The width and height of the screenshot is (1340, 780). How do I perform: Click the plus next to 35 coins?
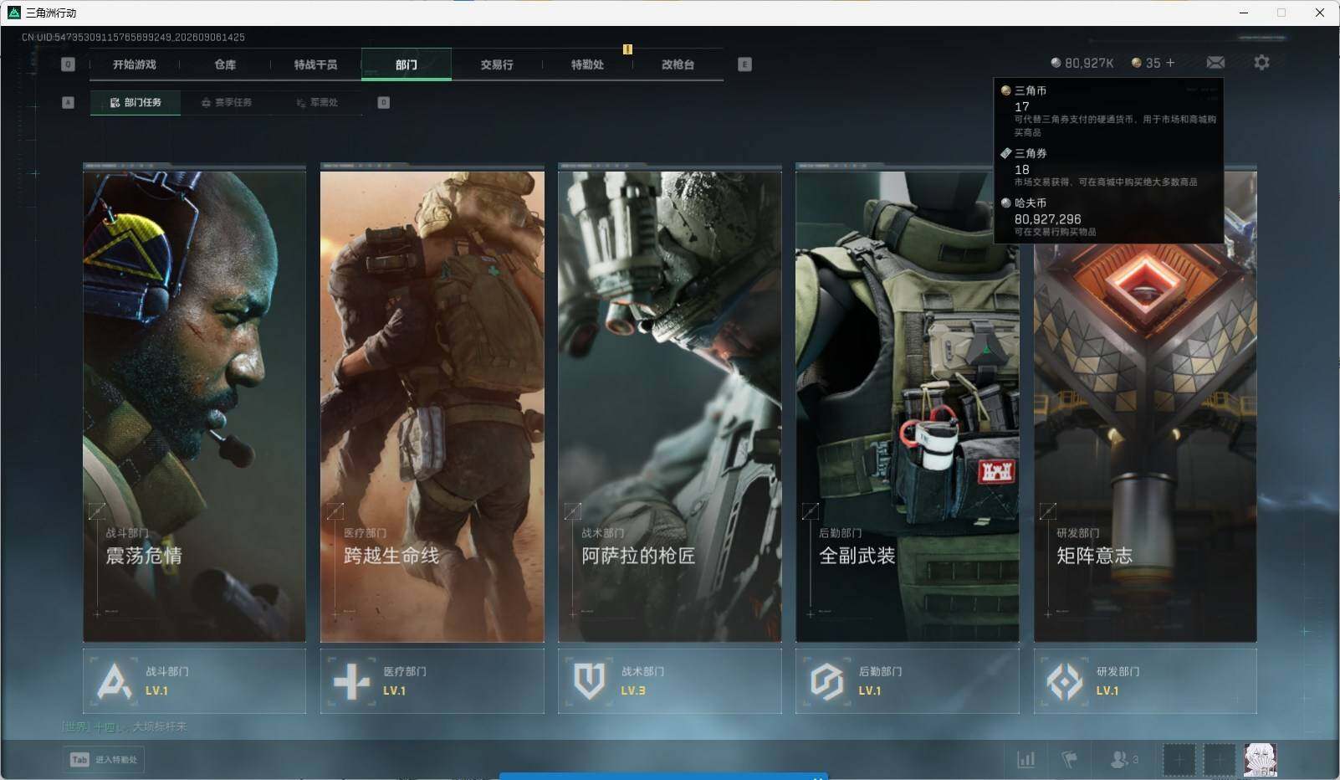pyautogui.click(x=1170, y=63)
